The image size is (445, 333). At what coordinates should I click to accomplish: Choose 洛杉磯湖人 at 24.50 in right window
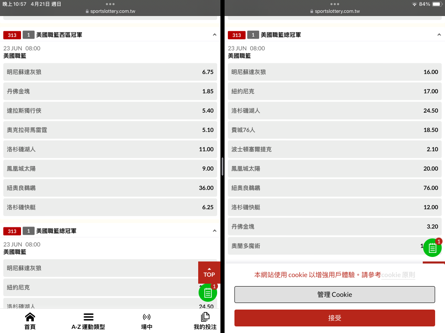pyautogui.click(x=335, y=111)
